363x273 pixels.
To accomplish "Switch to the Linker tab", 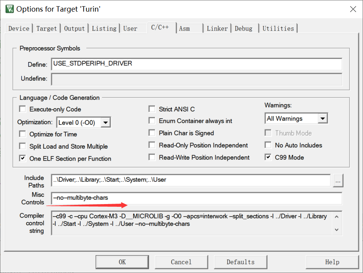I will pyautogui.click(x=217, y=28).
